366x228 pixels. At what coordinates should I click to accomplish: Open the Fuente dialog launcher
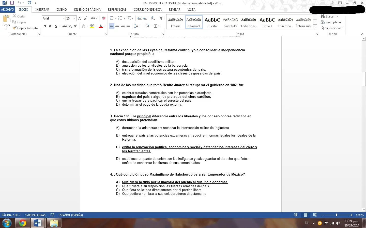105,34
